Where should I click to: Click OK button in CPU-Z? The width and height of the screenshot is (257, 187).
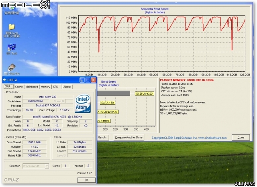click(87, 180)
